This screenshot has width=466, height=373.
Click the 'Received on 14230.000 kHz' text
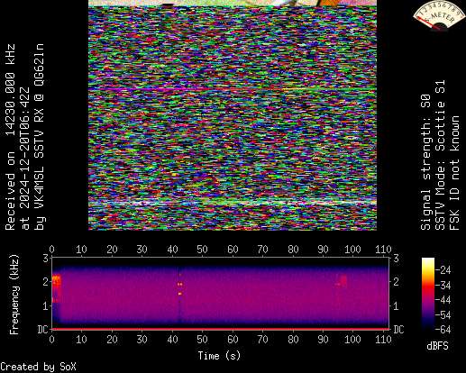click(10, 137)
